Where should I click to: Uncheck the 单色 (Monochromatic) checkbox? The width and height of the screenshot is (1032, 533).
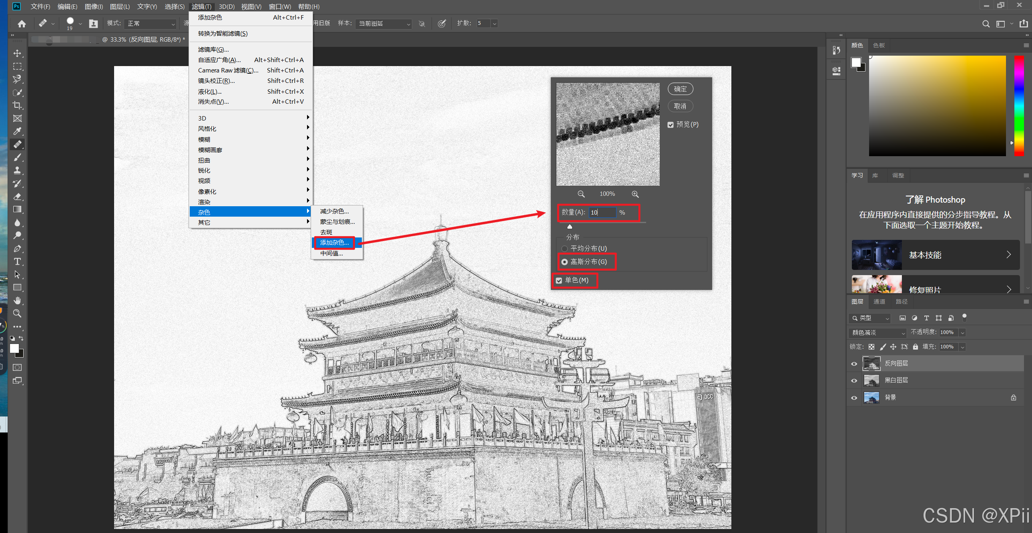pos(559,281)
